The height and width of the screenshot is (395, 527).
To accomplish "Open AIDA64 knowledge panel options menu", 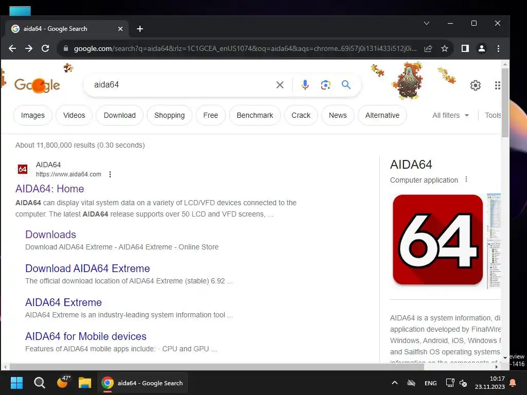I will pos(466,179).
